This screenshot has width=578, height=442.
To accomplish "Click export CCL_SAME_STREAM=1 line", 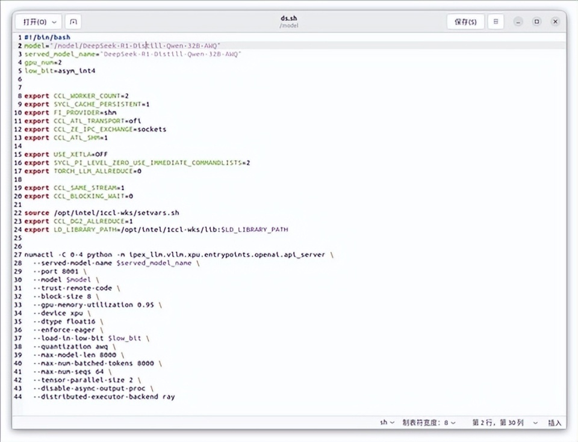I will [x=75, y=188].
